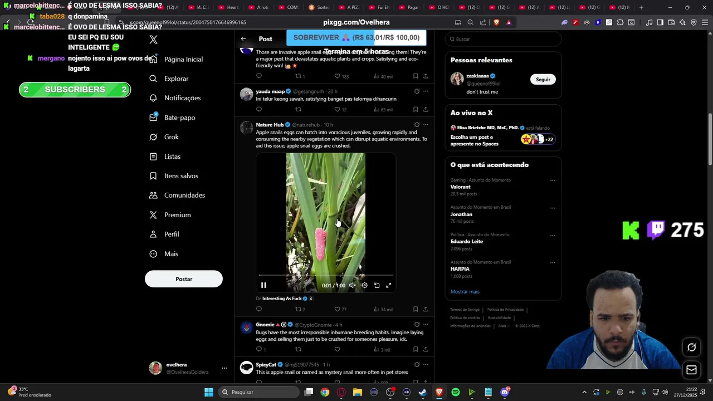Open Premium in sidebar
This screenshot has width=713, height=401.
click(x=170, y=215)
